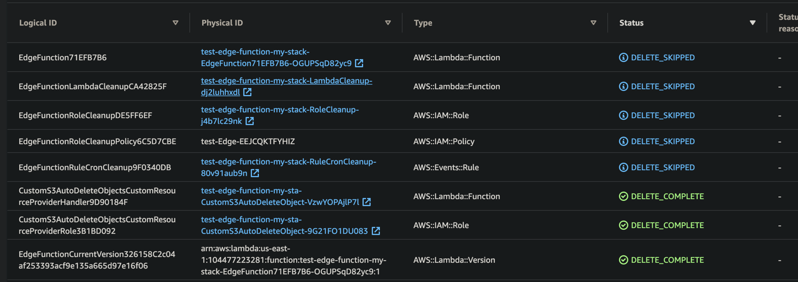Click check icon in CustomResourceProviderHandler9D90184F status

pyautogui.click(x=624, y=196)
